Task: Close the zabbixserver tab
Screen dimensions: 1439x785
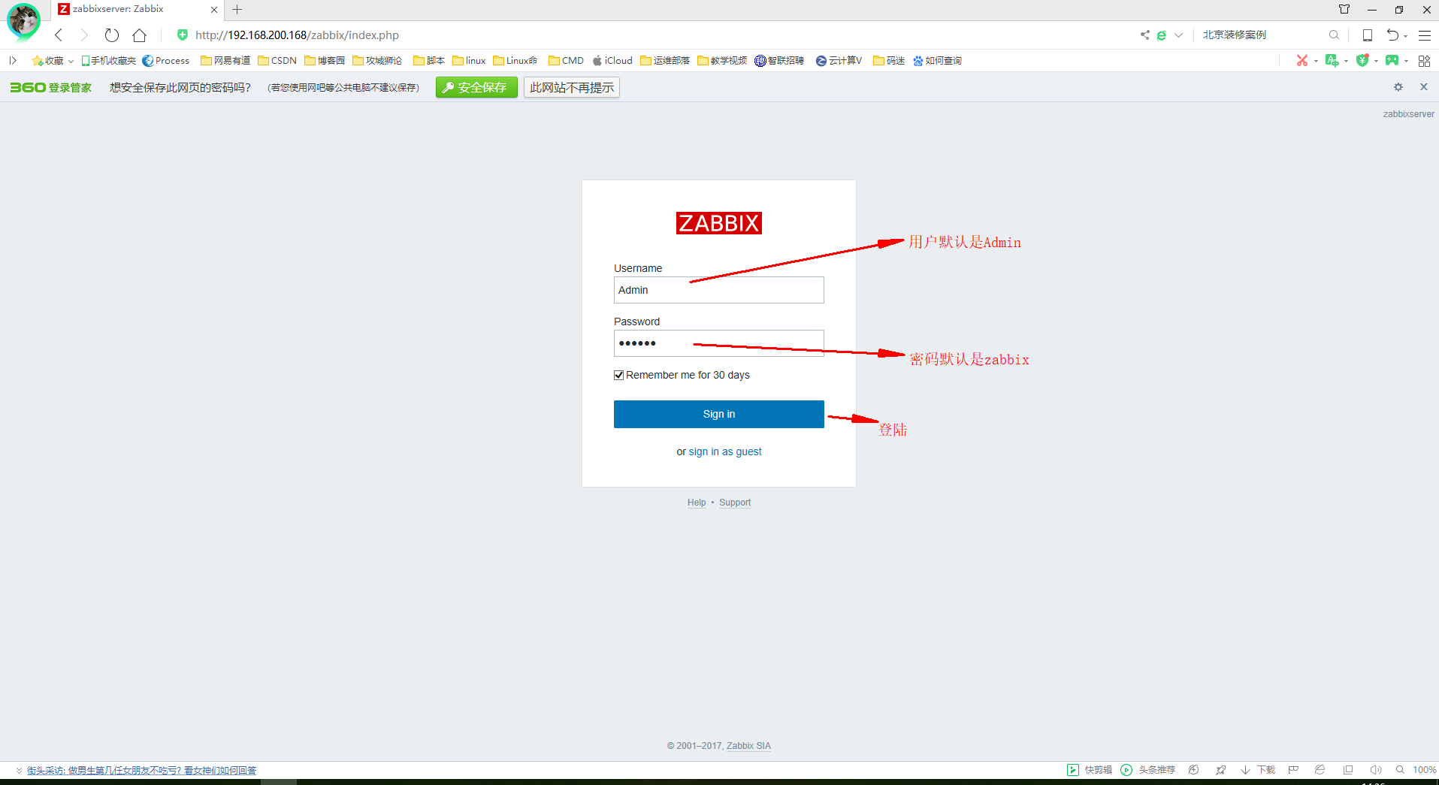Action: pyautogui.click(x=214, y=10)
